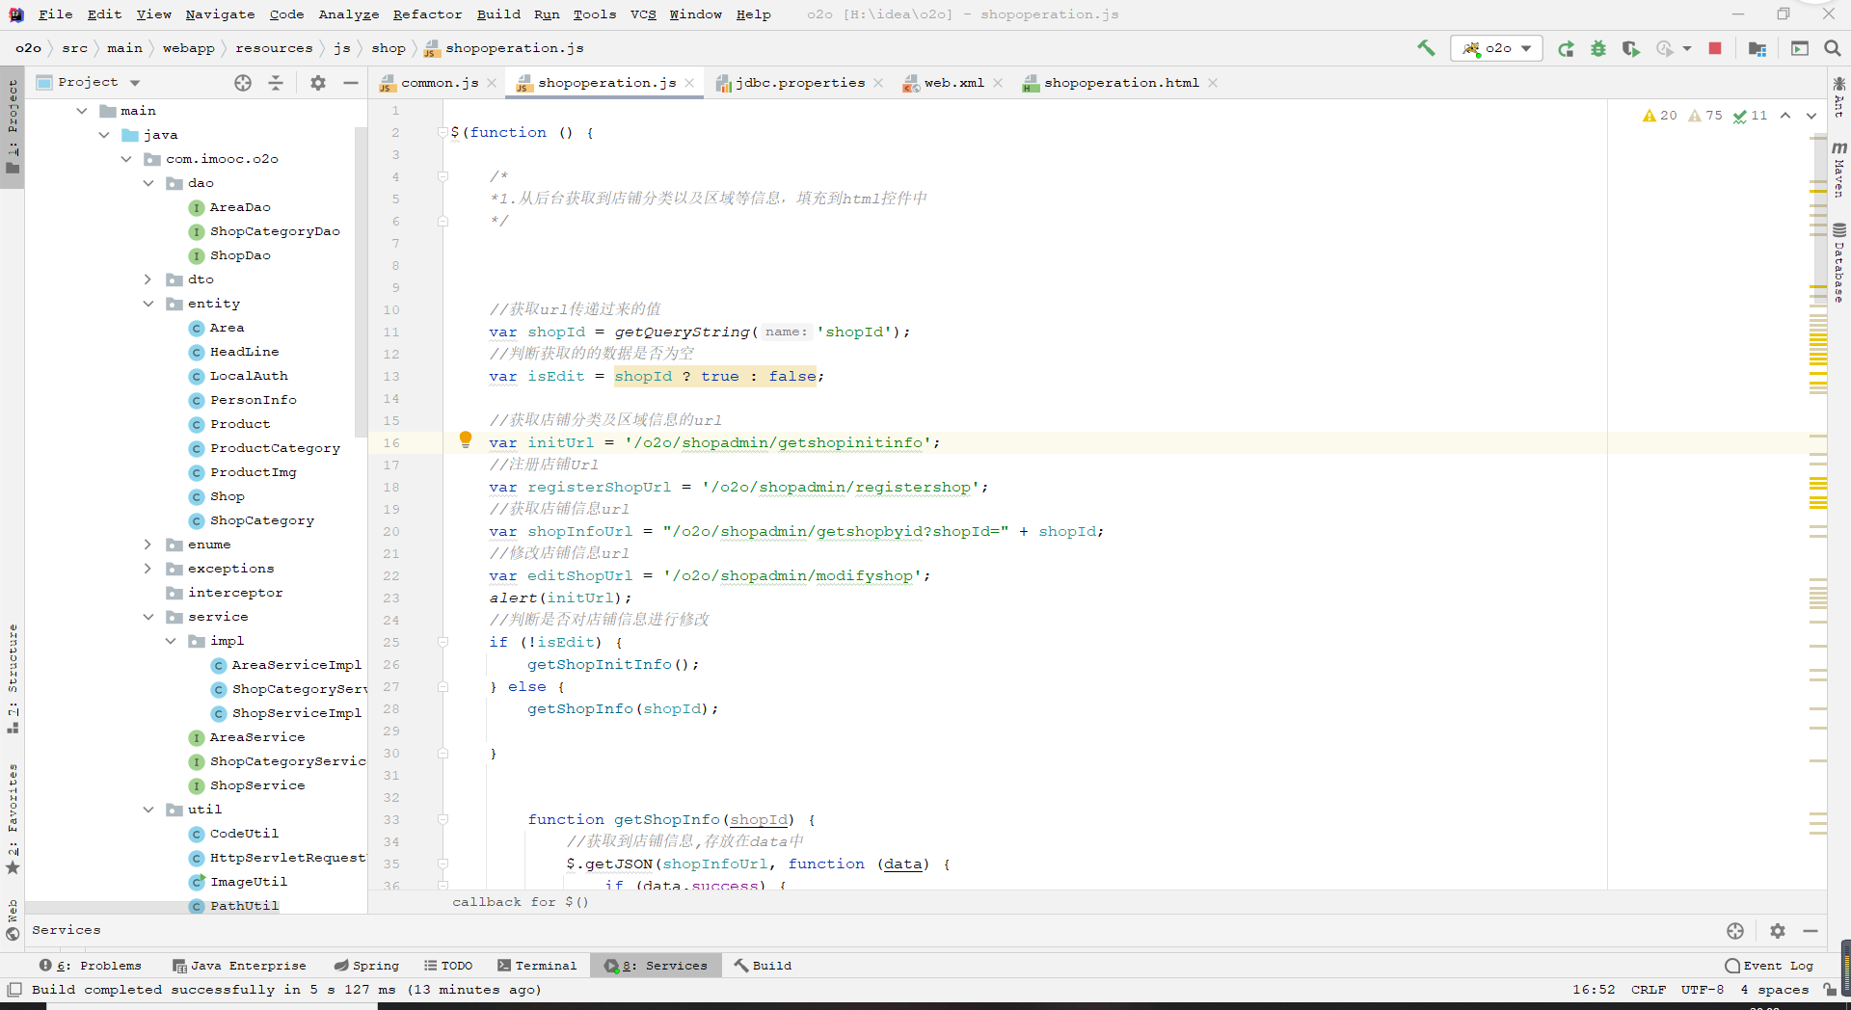The height and width of the screenshot is (1010, 1851).
Task: Toggle fold end marker at line 6
Action: click(443, 221)
